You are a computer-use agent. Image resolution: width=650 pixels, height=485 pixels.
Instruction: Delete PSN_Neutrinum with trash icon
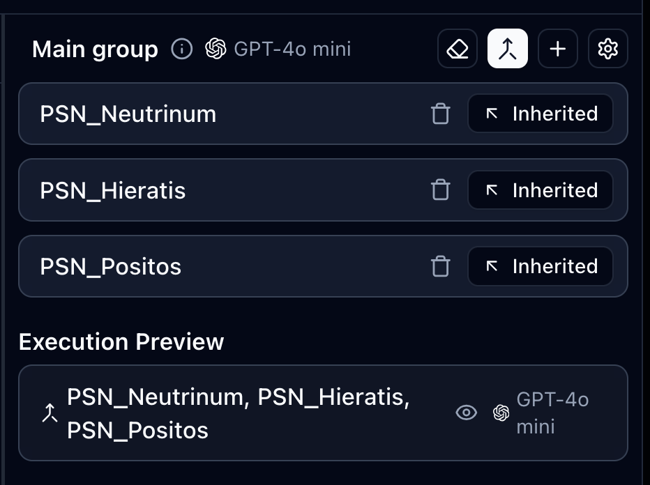[440, 114]
